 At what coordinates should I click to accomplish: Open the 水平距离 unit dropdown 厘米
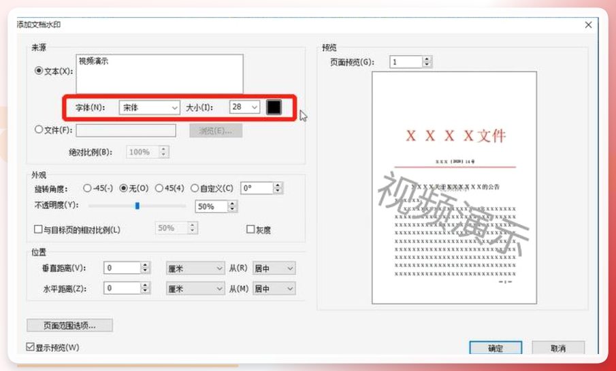pos(195,289)
